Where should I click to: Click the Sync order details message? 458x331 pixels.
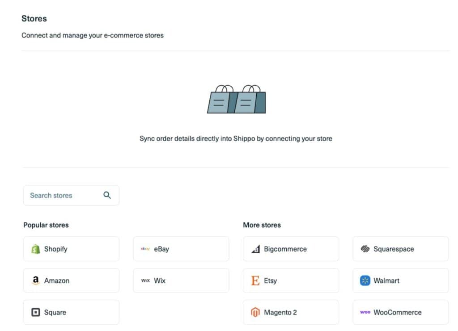click(236, 138)
